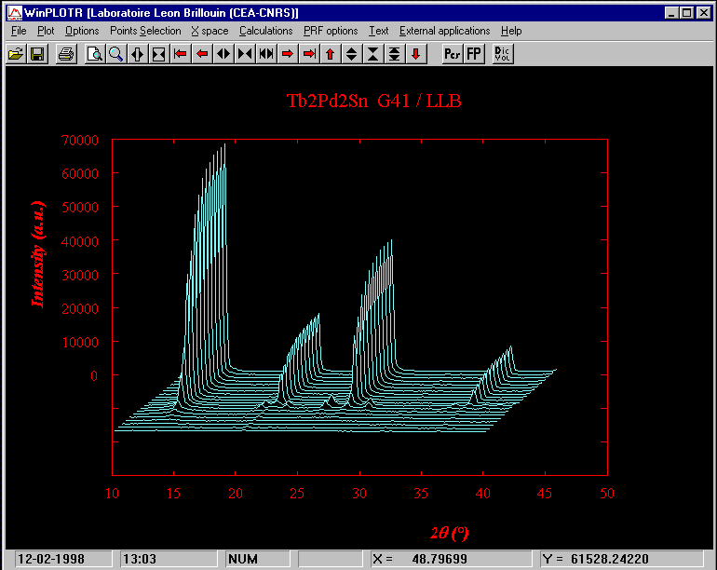Image resolution: width=717 pixels, height=570 pixels.
Task: Click the open file folder icon
Action: click(16, 54)
